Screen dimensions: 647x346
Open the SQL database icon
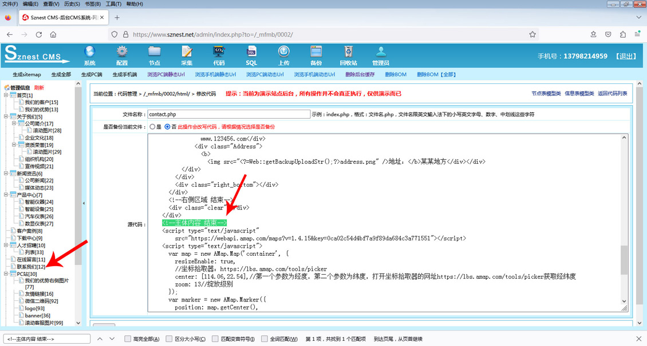251,53
